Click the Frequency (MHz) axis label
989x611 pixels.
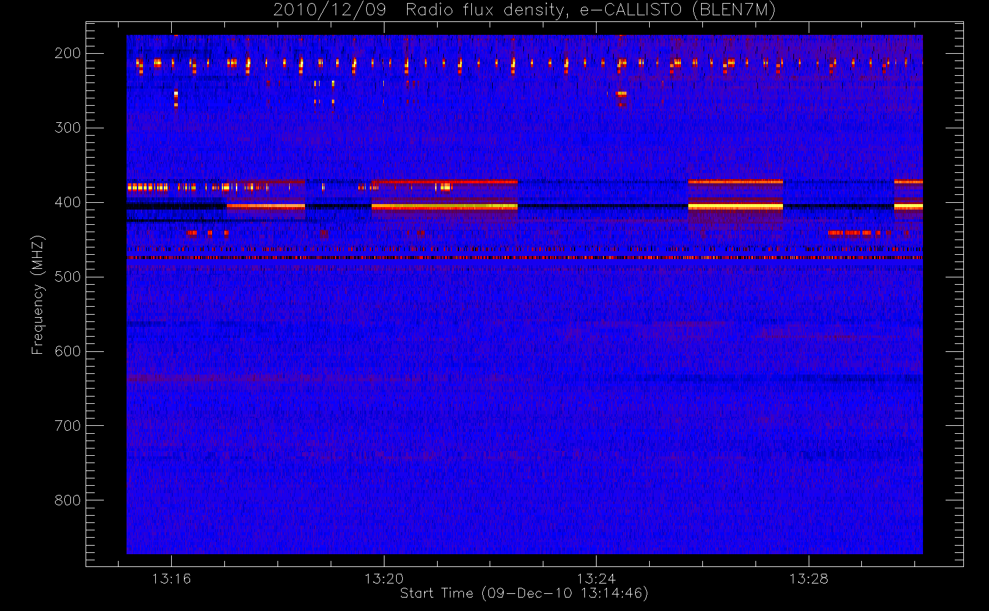tap(38, 295)
